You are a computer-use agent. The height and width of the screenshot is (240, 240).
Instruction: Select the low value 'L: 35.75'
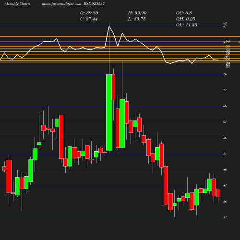point(137,19)
